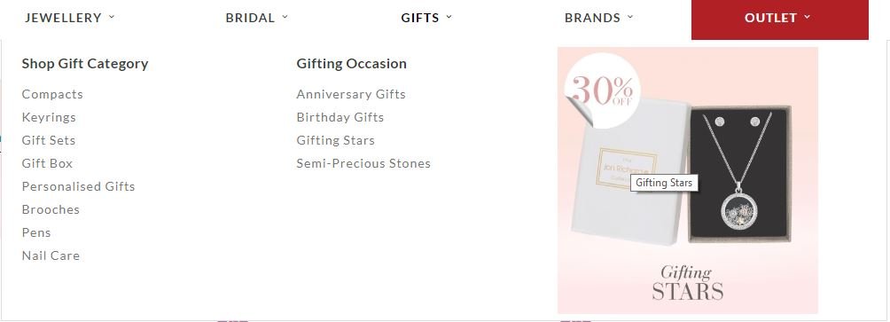Browse the Brooches link

point(51,209)
